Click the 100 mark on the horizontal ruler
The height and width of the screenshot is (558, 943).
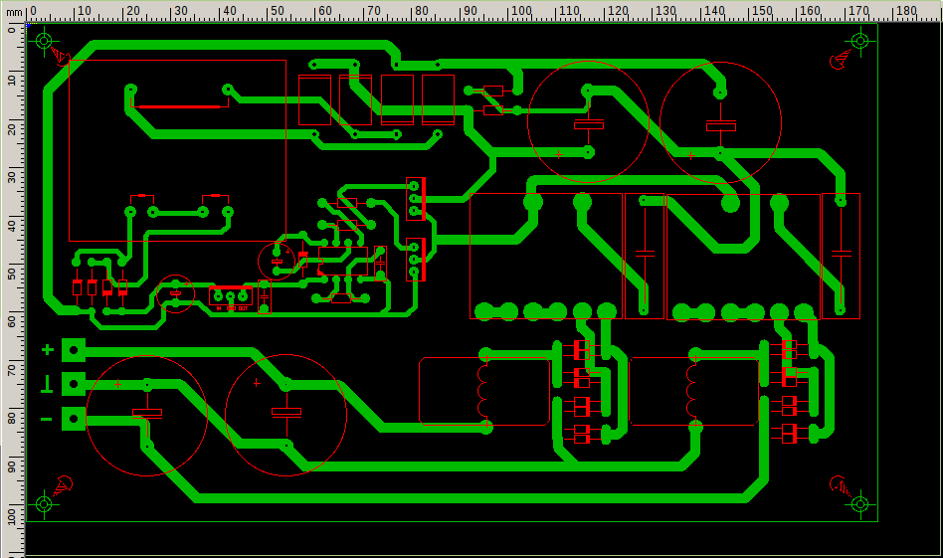click(521, 11)
